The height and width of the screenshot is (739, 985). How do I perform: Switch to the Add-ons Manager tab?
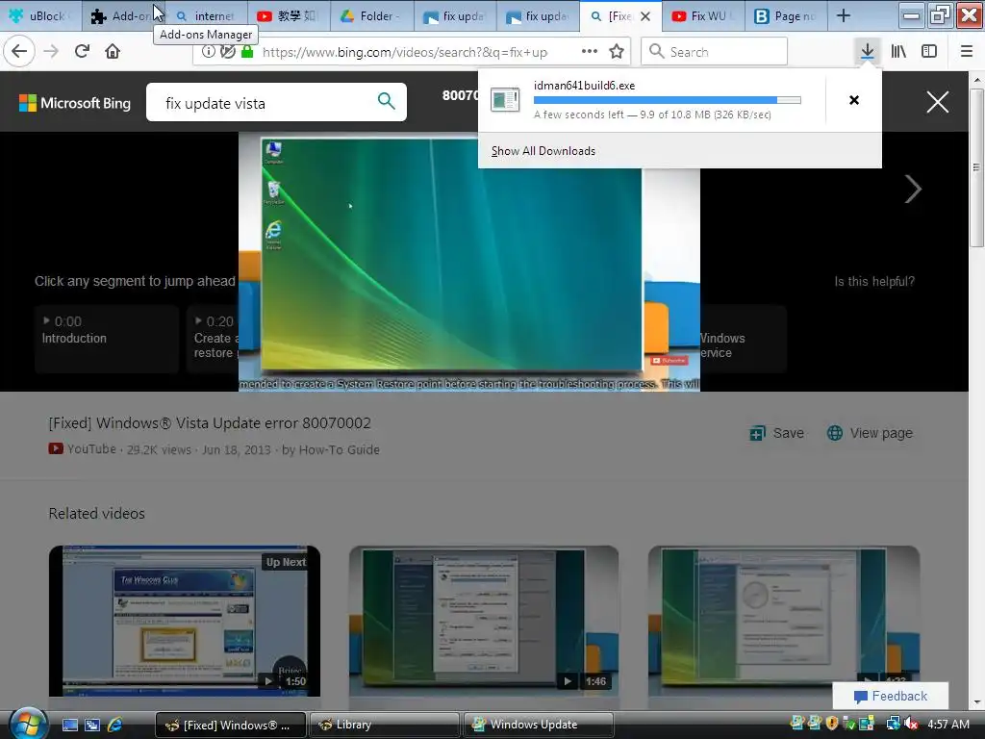point(124,15)
